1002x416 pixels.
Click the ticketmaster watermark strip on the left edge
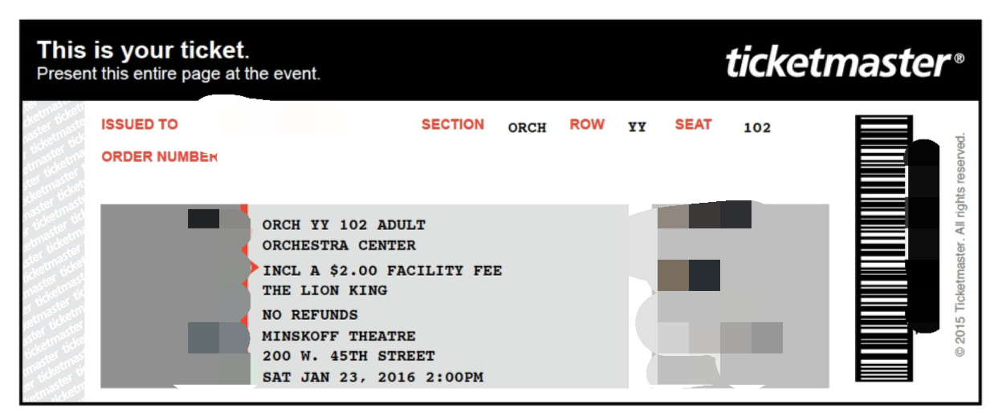pyautogui.click(x=53, y=250)
